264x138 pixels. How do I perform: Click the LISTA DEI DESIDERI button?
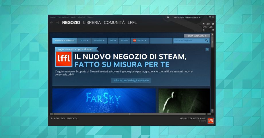(x=197, y=36)
